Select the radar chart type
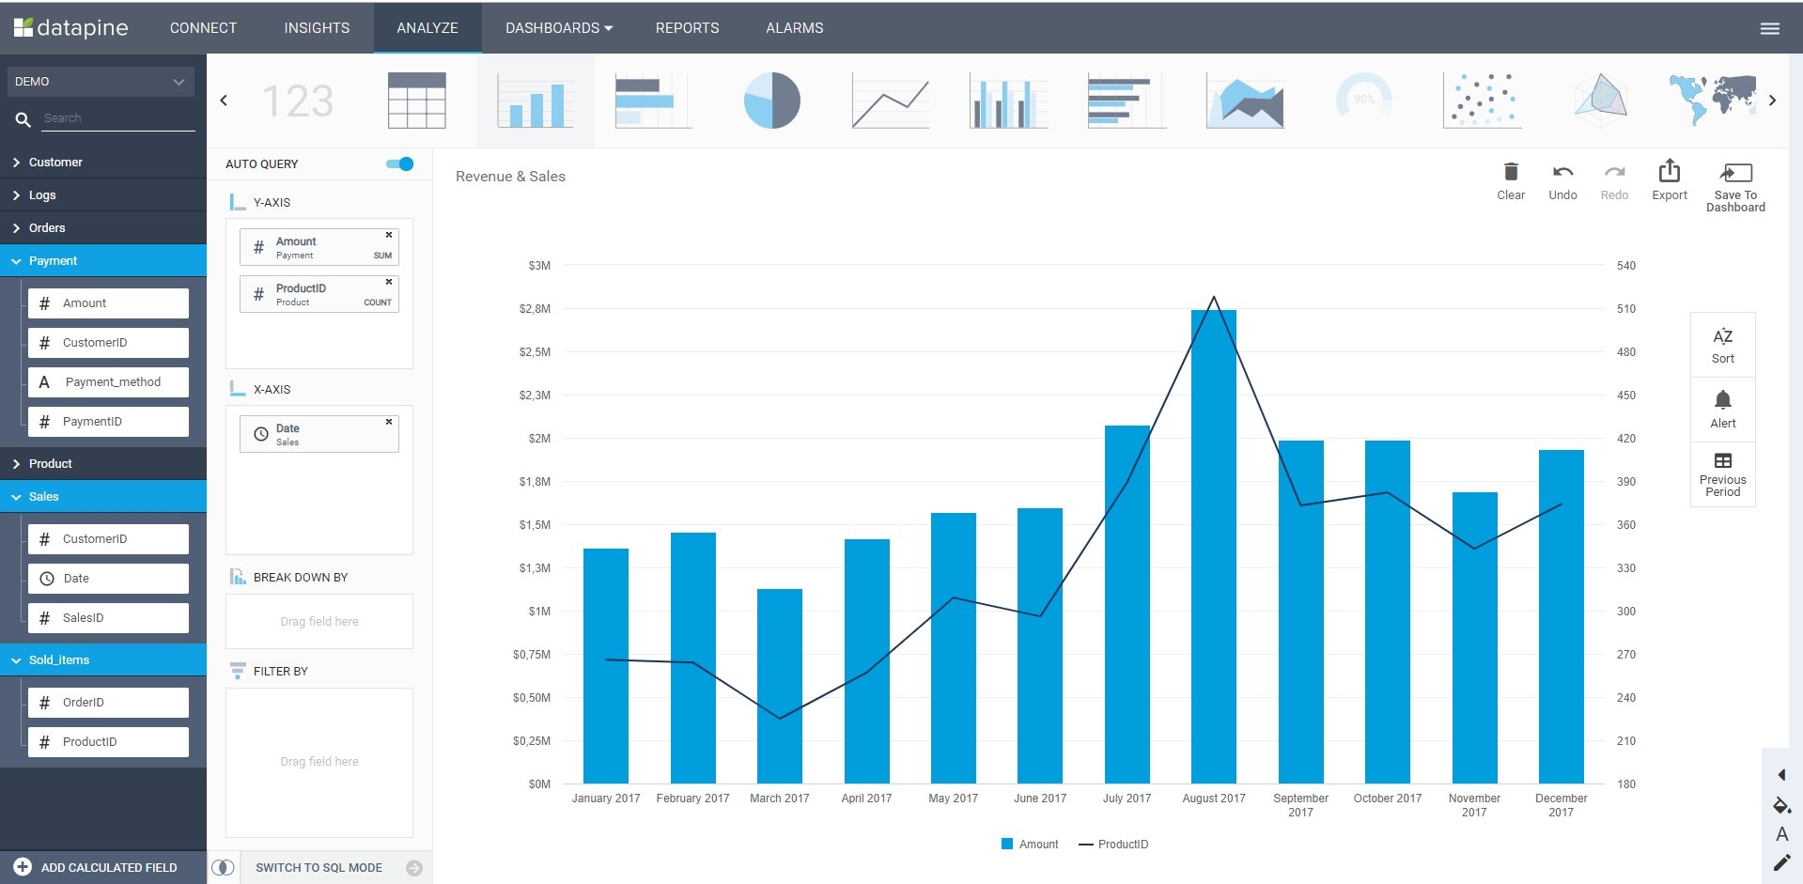Viewport: 1803px width, 884px height. point(1601,101)
